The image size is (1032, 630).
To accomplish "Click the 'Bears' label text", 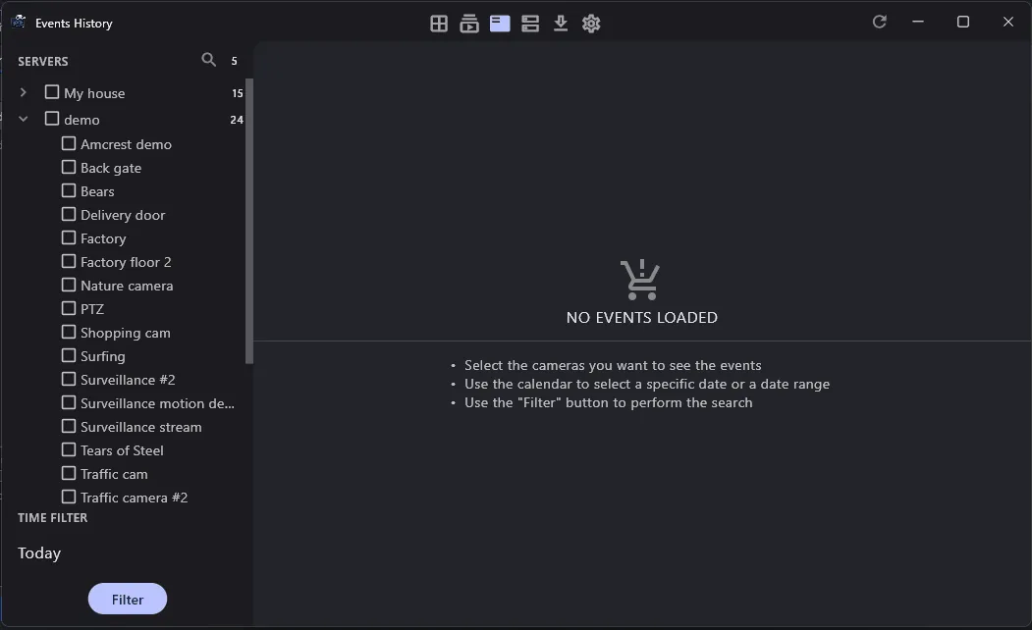I will pos(97,191).
